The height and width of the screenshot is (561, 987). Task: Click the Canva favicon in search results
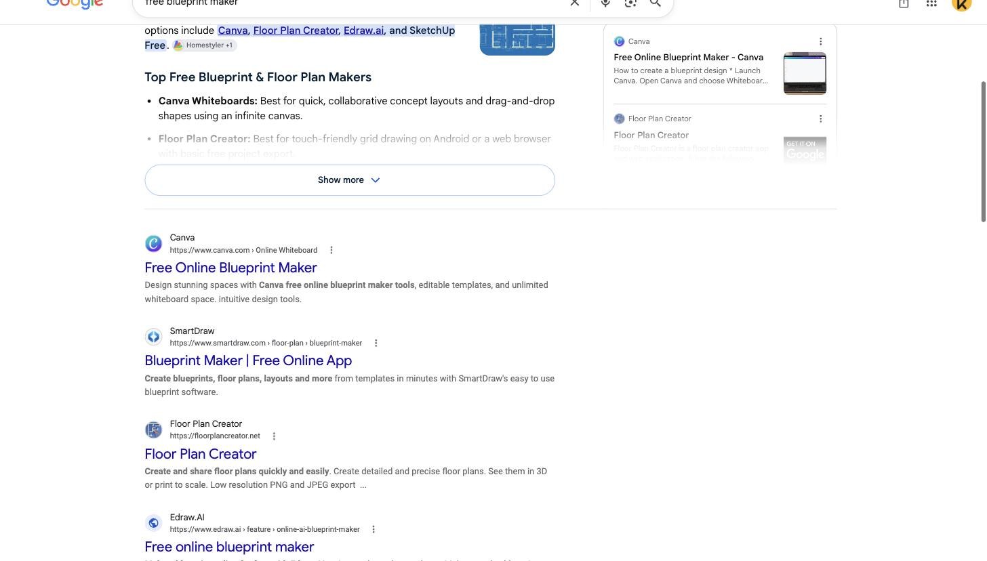click(x=153, y=244)
